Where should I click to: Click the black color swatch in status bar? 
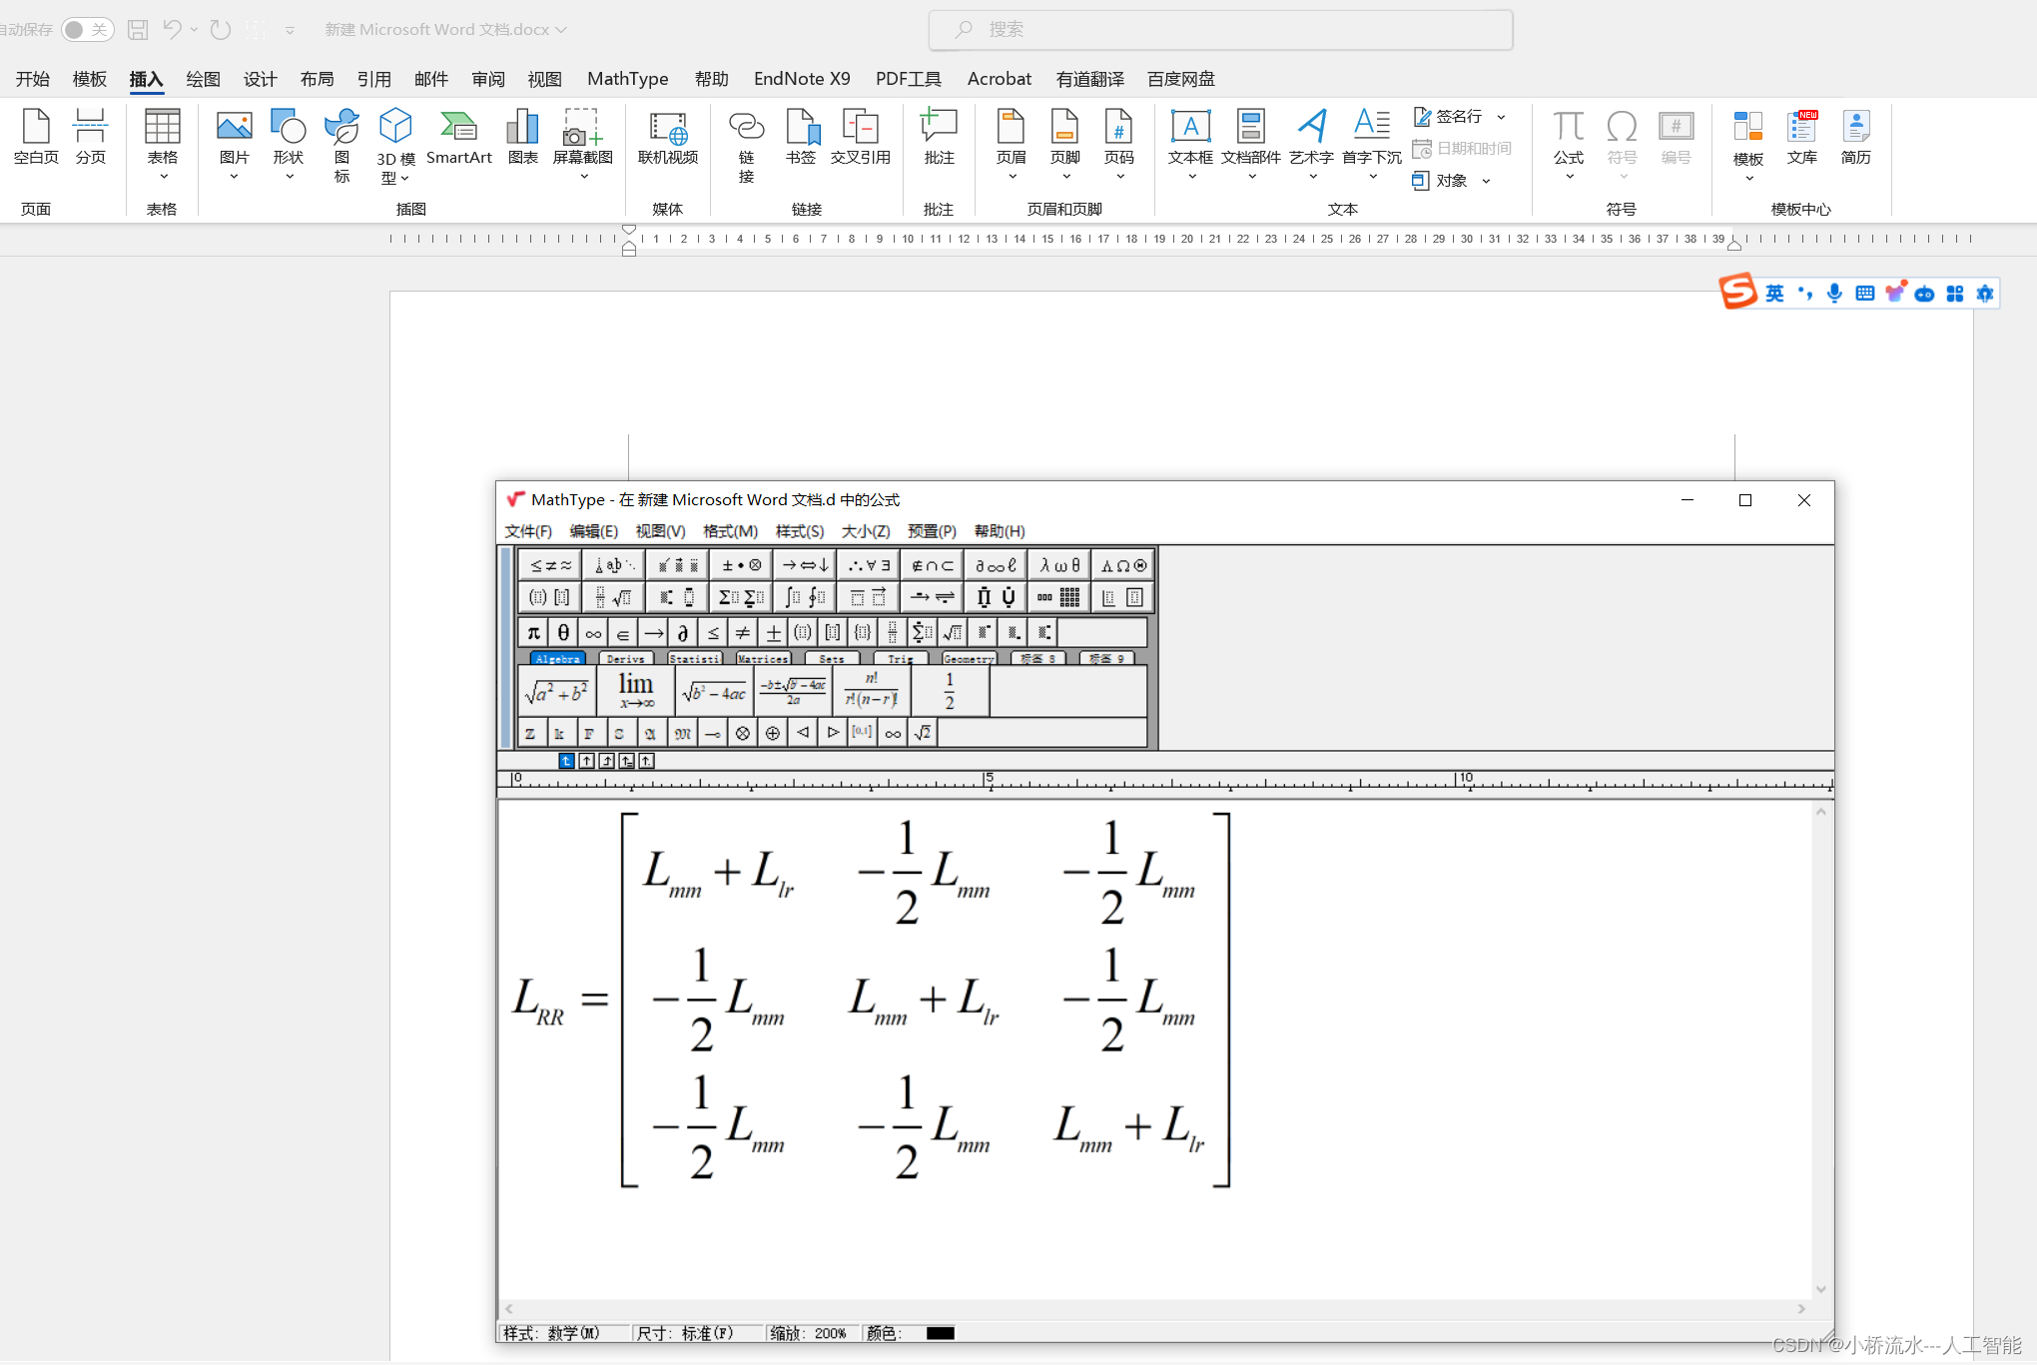click(940, 1333)
